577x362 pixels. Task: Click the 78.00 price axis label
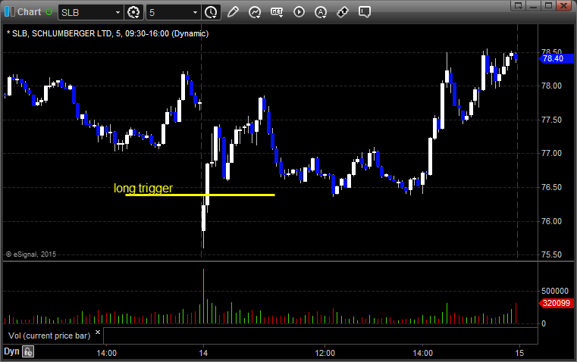552,86
